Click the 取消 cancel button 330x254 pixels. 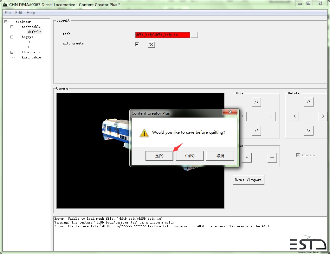(220, 156)
